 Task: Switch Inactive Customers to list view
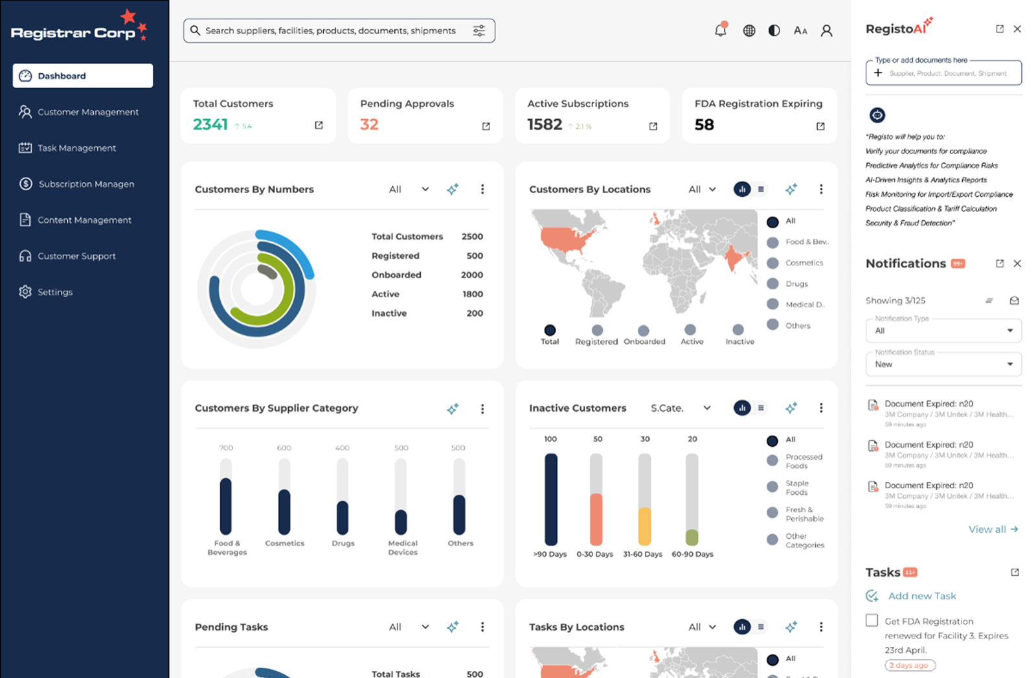[761, 408]
